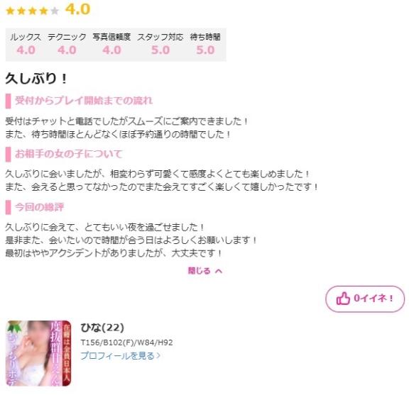This screenshot has width=409, height=395.
Task: Click the gray fifth rating star
Action: (55, 11)
